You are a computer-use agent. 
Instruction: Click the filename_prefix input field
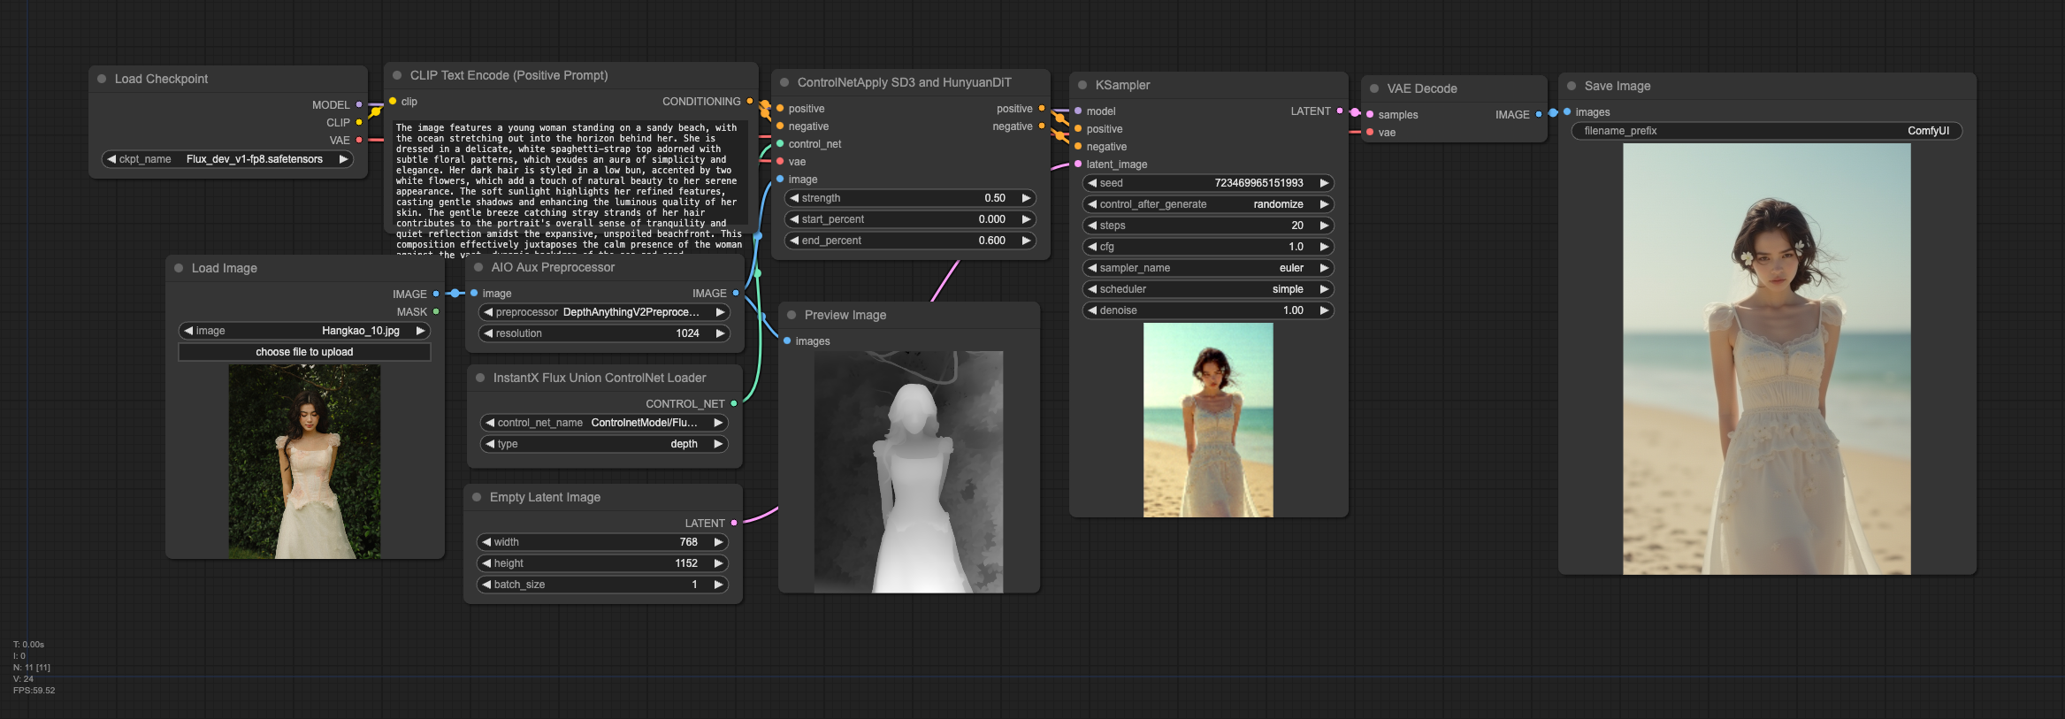pyautogui.click(x=1766, y=131)
